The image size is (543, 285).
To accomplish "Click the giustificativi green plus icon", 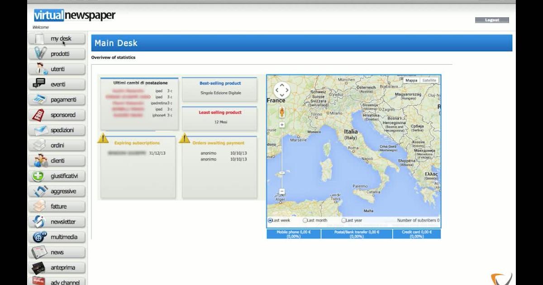I will tap(38, 176).
